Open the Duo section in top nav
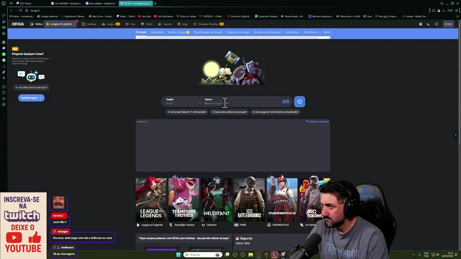461x259 pixels. tap(130, 24)
